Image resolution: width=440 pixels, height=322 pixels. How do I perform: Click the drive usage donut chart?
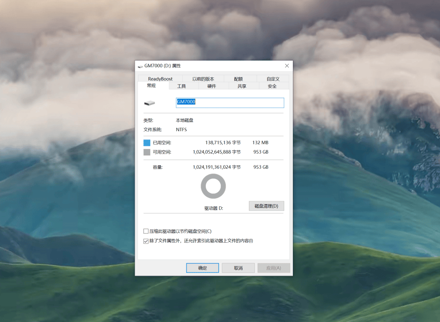click(x=213, y=186)
